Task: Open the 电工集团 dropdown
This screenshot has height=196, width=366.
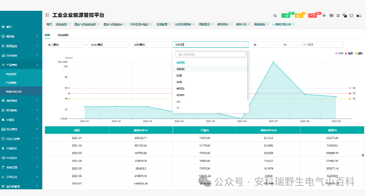Action: tap(64, 45)
